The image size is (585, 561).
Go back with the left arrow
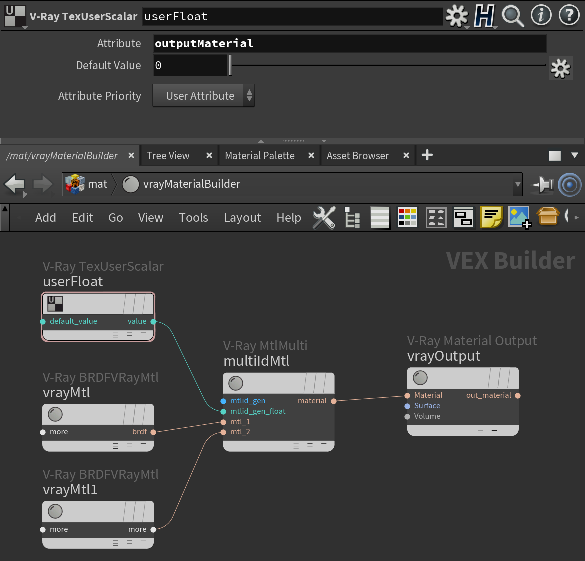pyautogui.click(x=14, y=184)
